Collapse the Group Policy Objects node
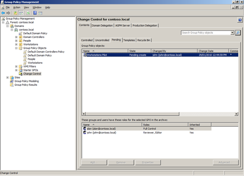 pyautogui.click(x=16, y=48)
